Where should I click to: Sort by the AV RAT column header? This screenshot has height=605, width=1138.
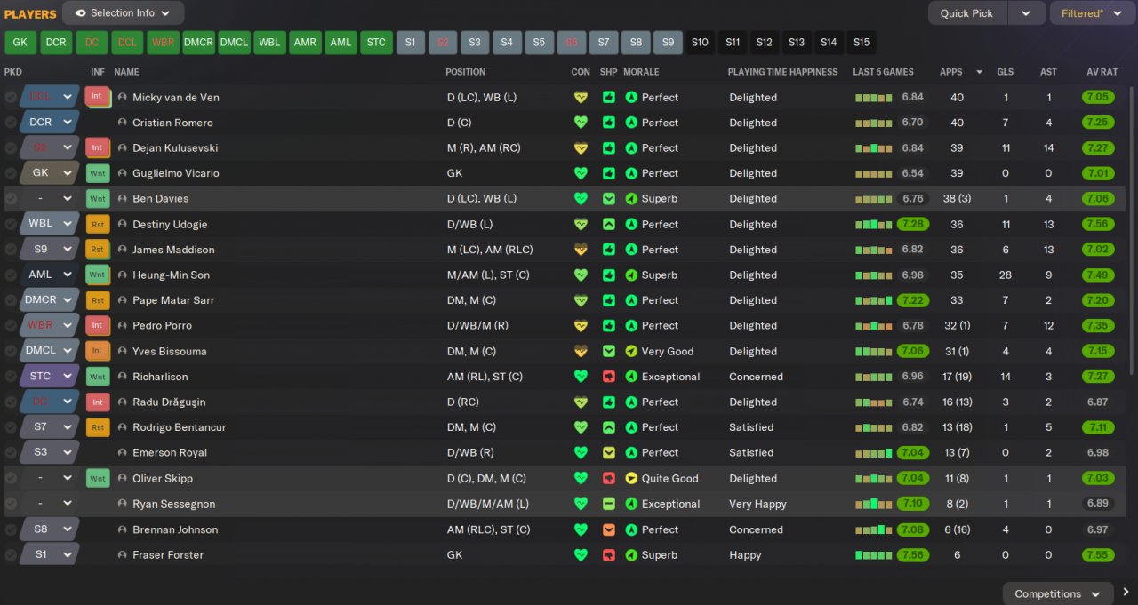(1101, 72)
